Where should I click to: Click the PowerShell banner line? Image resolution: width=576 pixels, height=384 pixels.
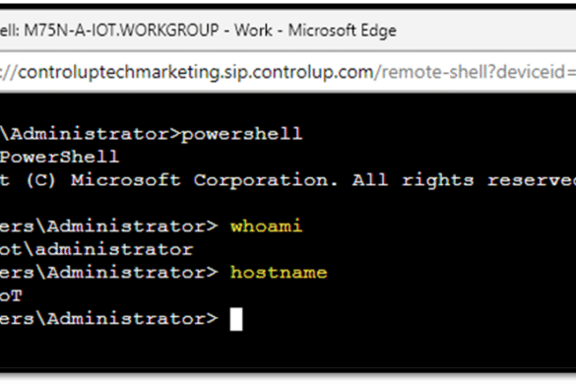point(59,158)
